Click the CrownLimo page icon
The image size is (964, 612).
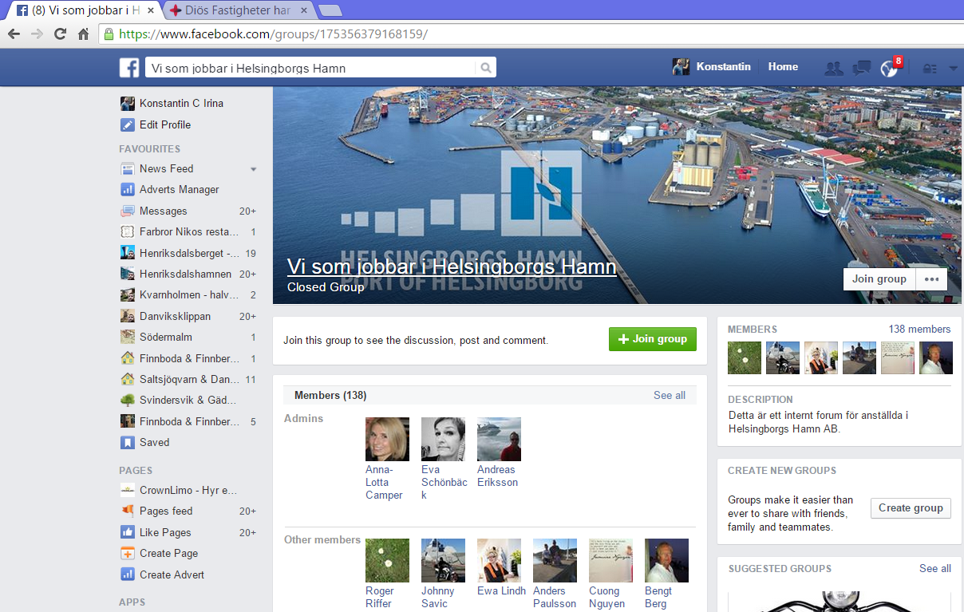pyautogui.click(x=127, y=490)
